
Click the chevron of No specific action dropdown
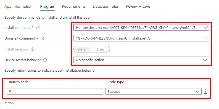click(205, 60)
